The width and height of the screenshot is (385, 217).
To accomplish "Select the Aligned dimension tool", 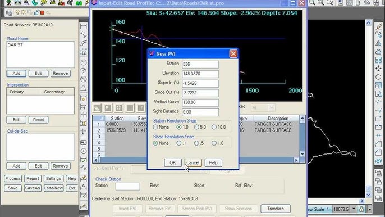I will pos(84,35).
